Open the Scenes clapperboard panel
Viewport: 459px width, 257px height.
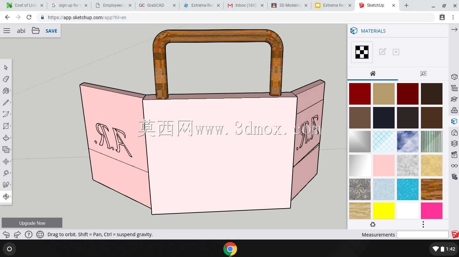click(454, 155)
